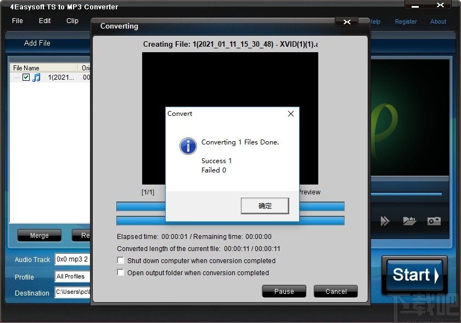The height and width of the screenshot is (323, 461).
Task: Click the fast-forward playback icon
Action: pyautogui.click(x=385, y=221)
